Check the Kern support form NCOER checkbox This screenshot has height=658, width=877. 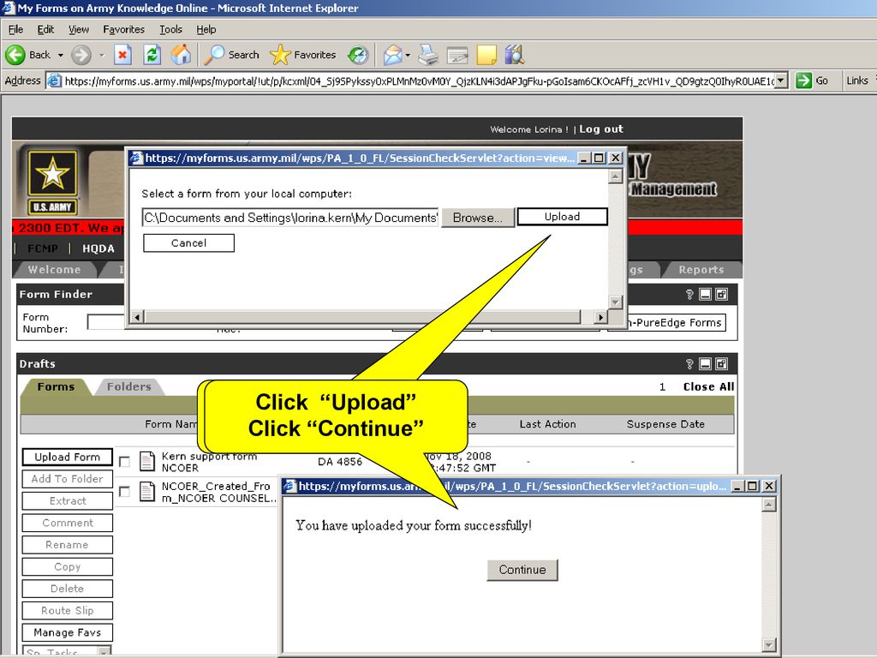(124, 462)
